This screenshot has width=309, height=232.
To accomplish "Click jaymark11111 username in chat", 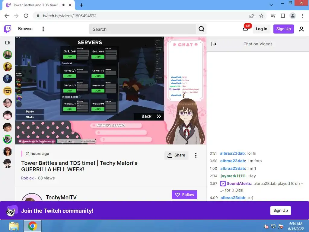I will (233, 176).
